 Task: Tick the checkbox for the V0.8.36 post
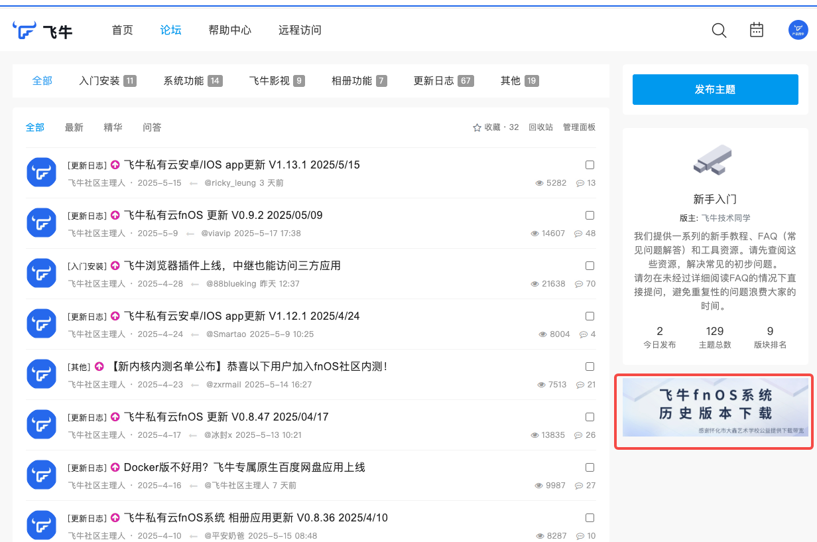pos(590,518)
